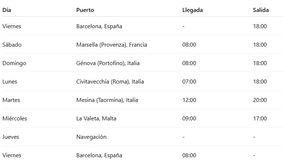Click the Puerto column header
283x167 pixels.
(x=85, y=10)
